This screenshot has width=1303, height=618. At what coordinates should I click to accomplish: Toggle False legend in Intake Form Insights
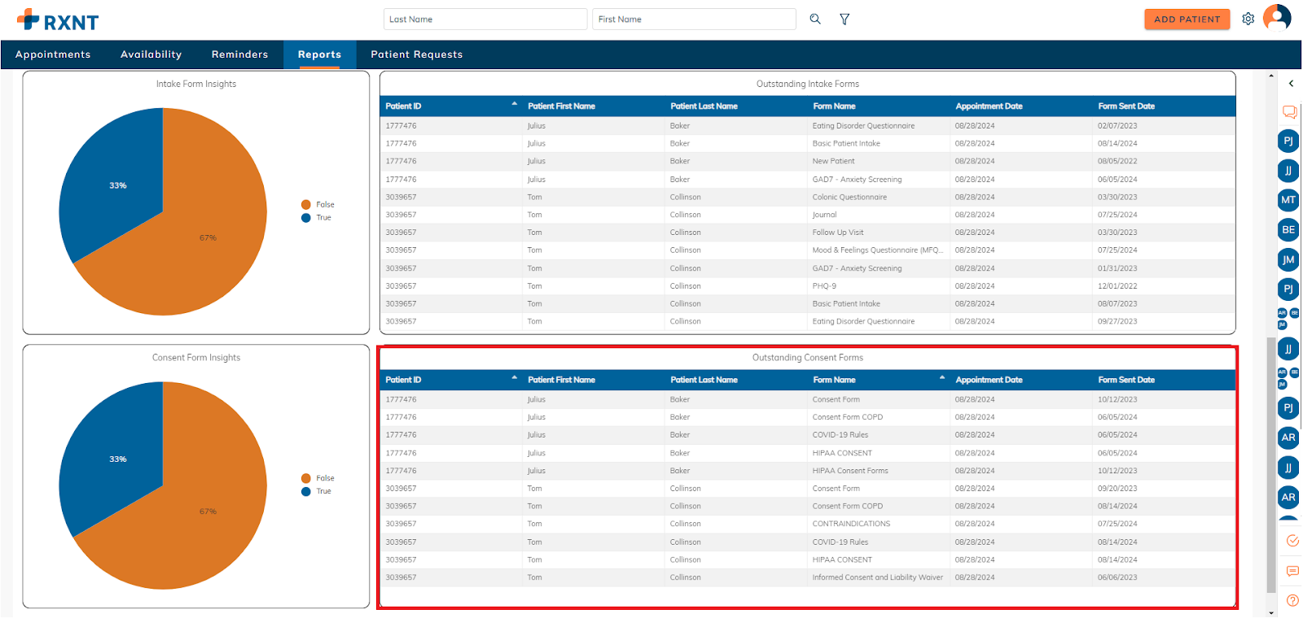coord(318,205)
